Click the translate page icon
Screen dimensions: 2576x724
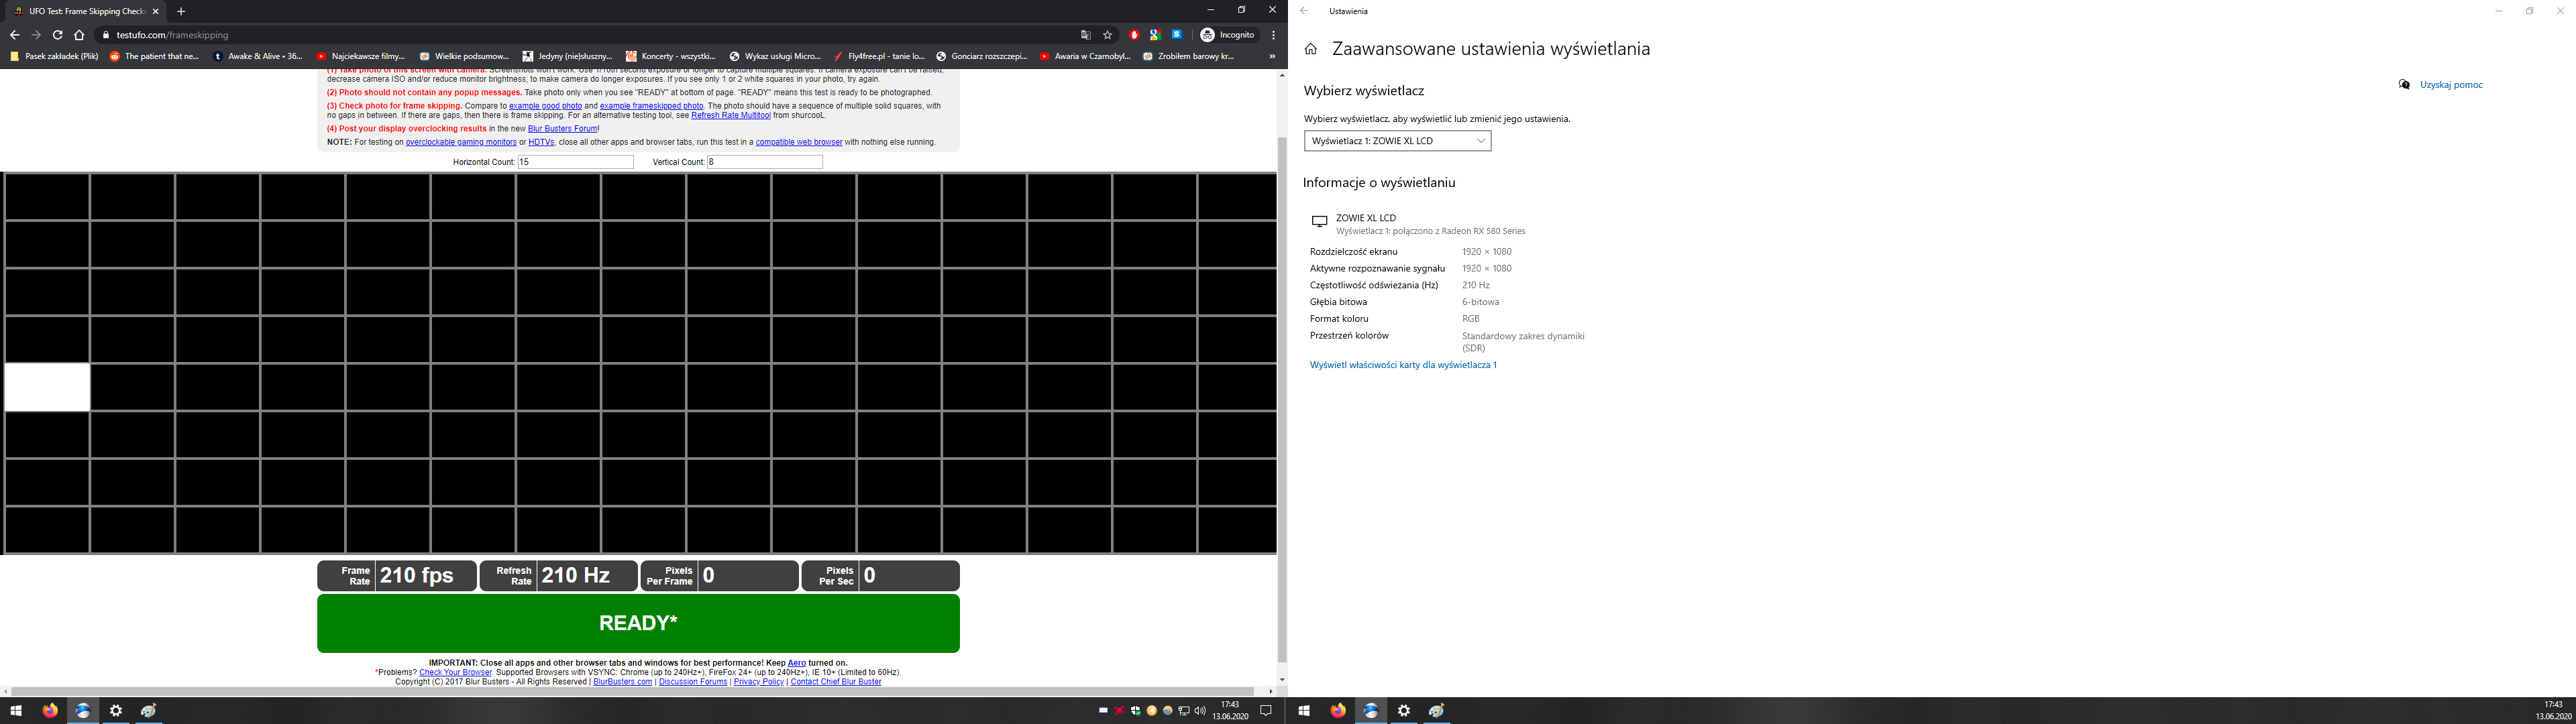(1085, 35)
